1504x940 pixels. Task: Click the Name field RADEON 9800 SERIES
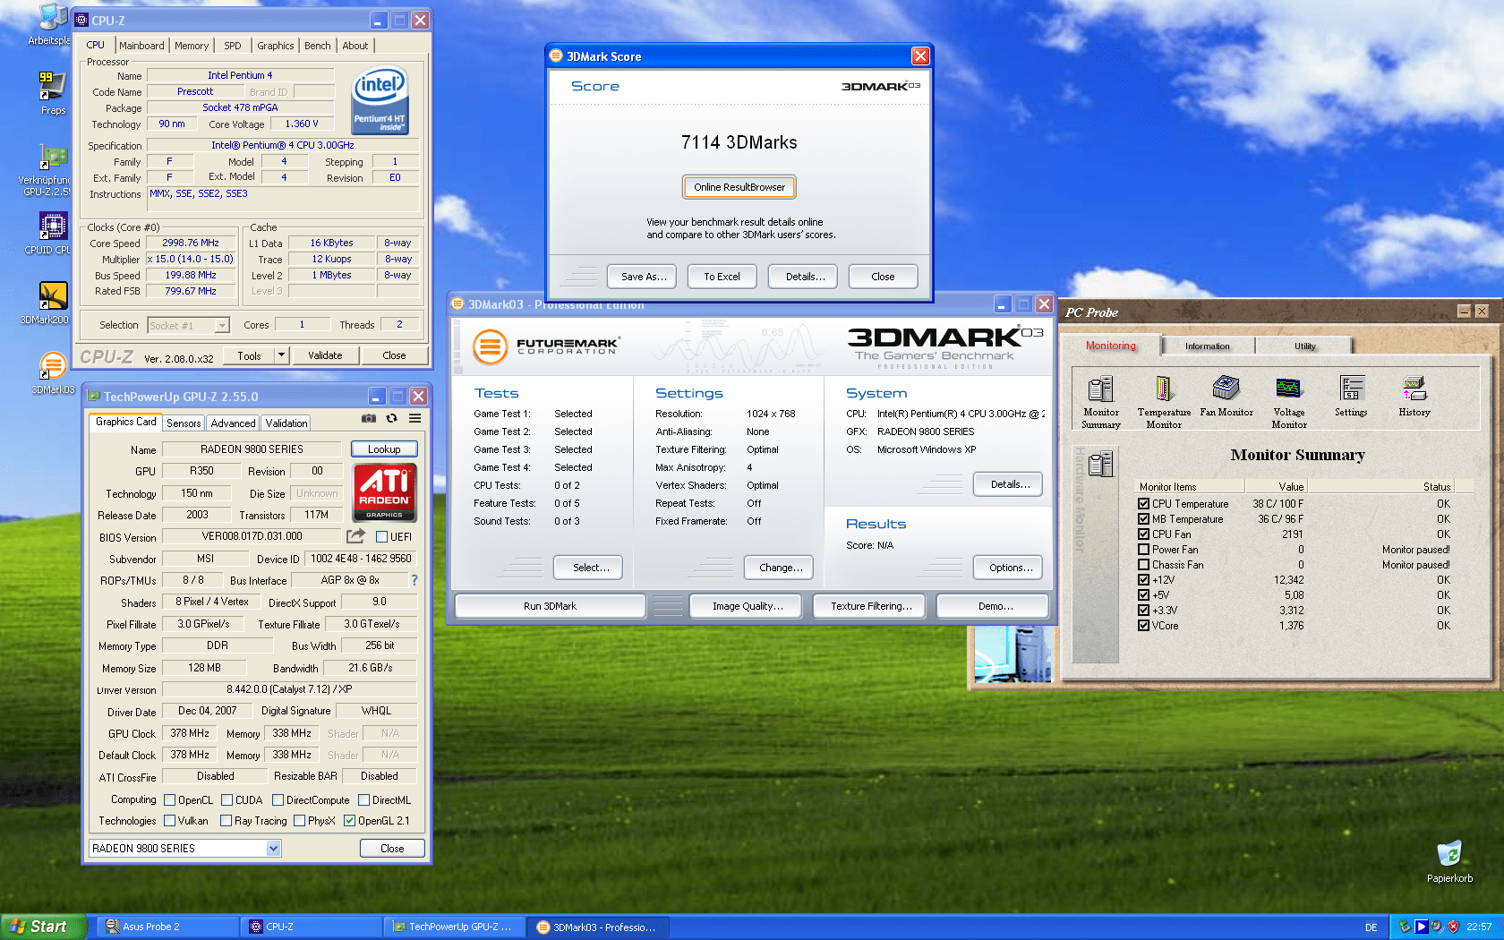click(252, 449)
